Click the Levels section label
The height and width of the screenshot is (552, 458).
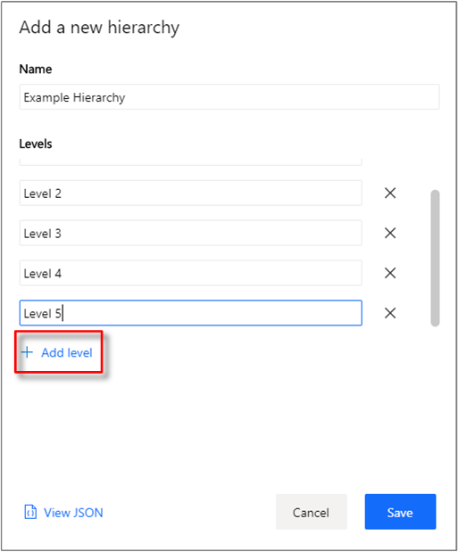pos(36,144)
